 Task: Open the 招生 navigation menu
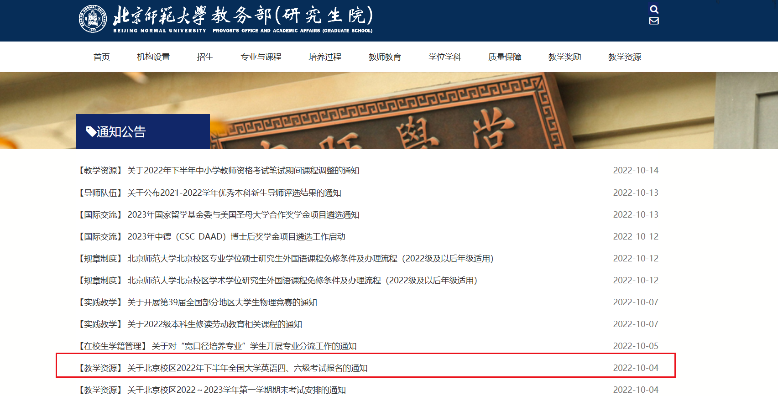click(x=205, y=57)
